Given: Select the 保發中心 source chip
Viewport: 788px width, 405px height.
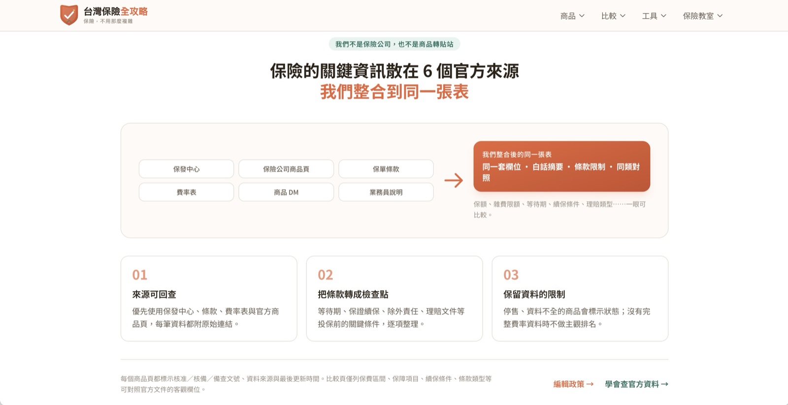Looking at the screenshot, I should pyautogui.click(x=186, y=169).
